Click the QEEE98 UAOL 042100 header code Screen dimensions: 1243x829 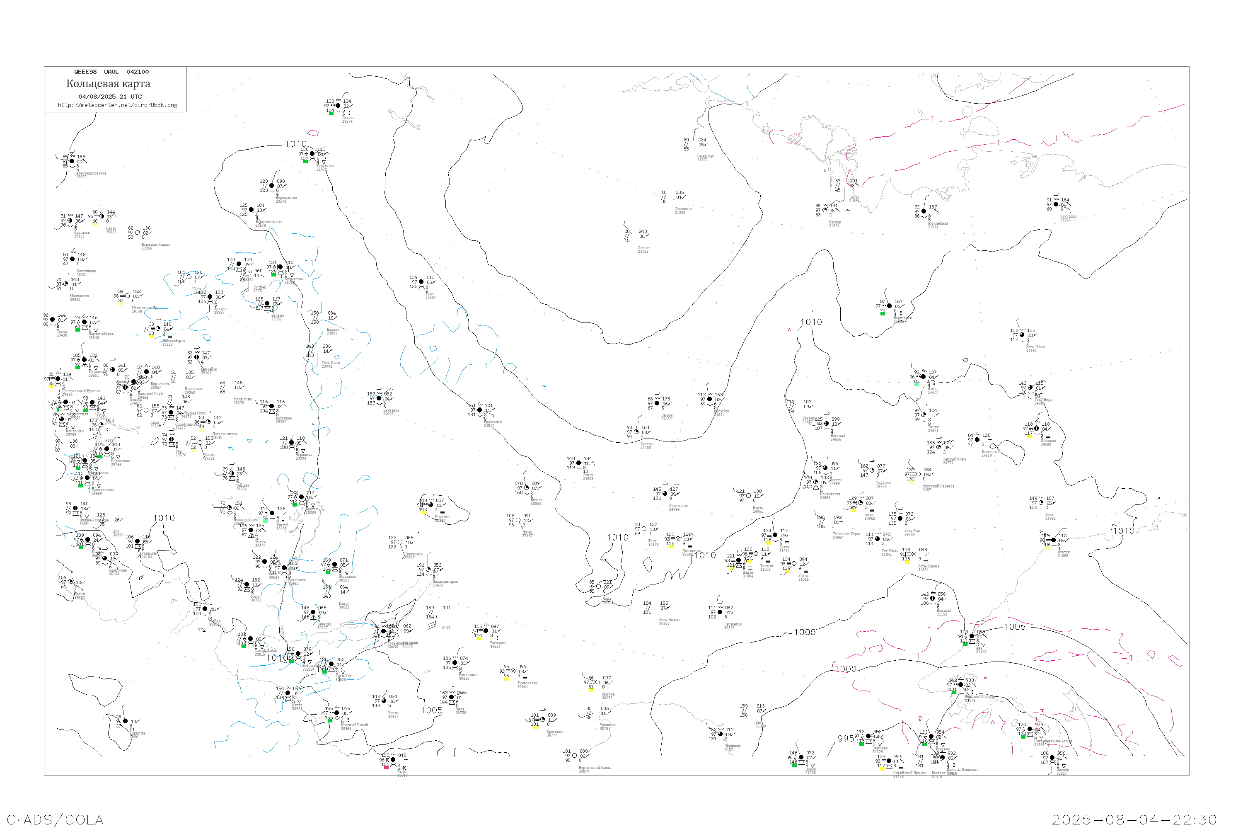click(x=111, y=72)
